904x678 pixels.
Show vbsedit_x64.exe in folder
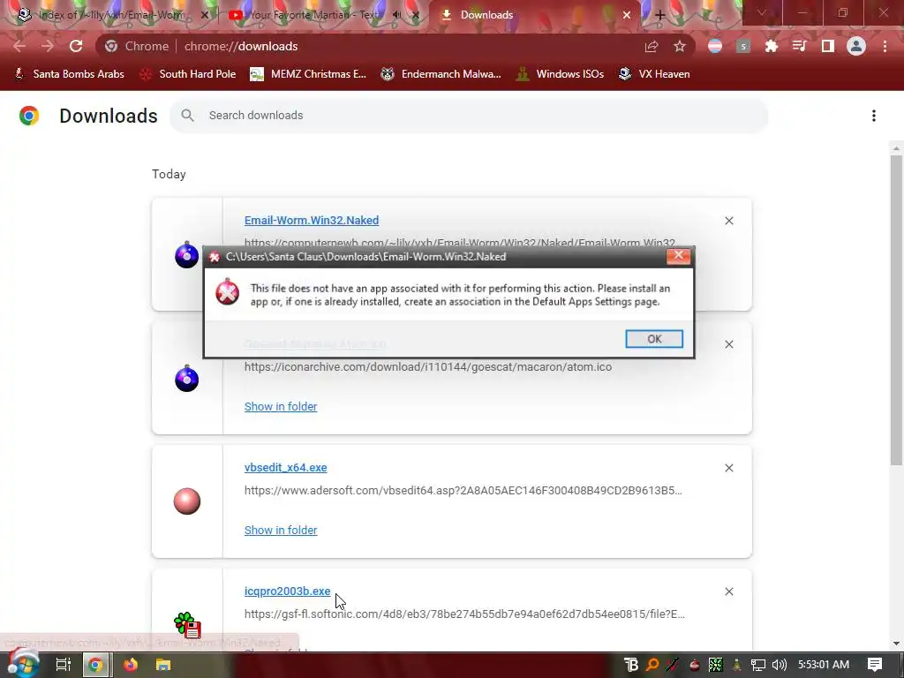[281, 530]
